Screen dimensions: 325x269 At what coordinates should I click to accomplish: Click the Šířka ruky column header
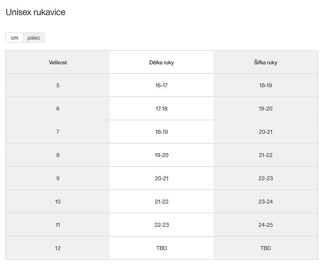click(266, 62)
